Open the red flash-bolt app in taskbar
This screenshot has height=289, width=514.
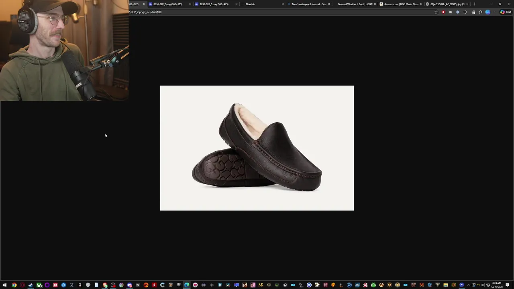pos(154,285)
